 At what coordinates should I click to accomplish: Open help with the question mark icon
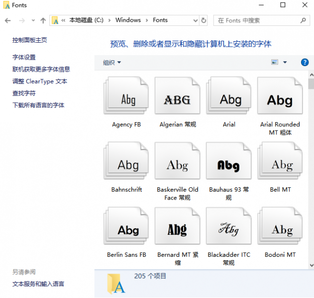pyautogui.click(x=305, y=63)
